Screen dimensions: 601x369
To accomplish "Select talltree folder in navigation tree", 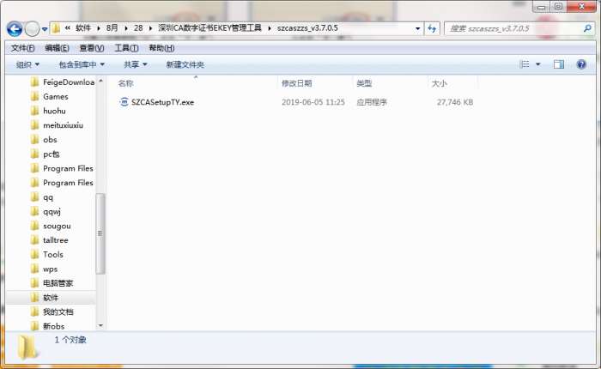I will (x=56, y=240).
